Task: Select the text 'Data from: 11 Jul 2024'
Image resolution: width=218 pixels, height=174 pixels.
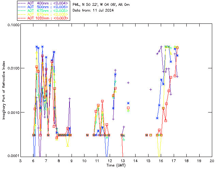Action: pyautogui.click(x=93, y=11)
